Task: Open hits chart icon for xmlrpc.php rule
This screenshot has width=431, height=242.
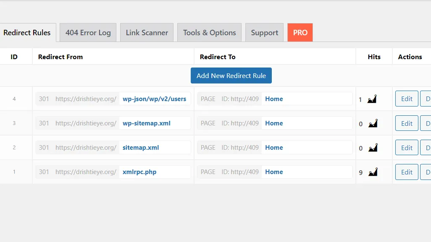Action: pyautogui.click(x=373, y=172)
